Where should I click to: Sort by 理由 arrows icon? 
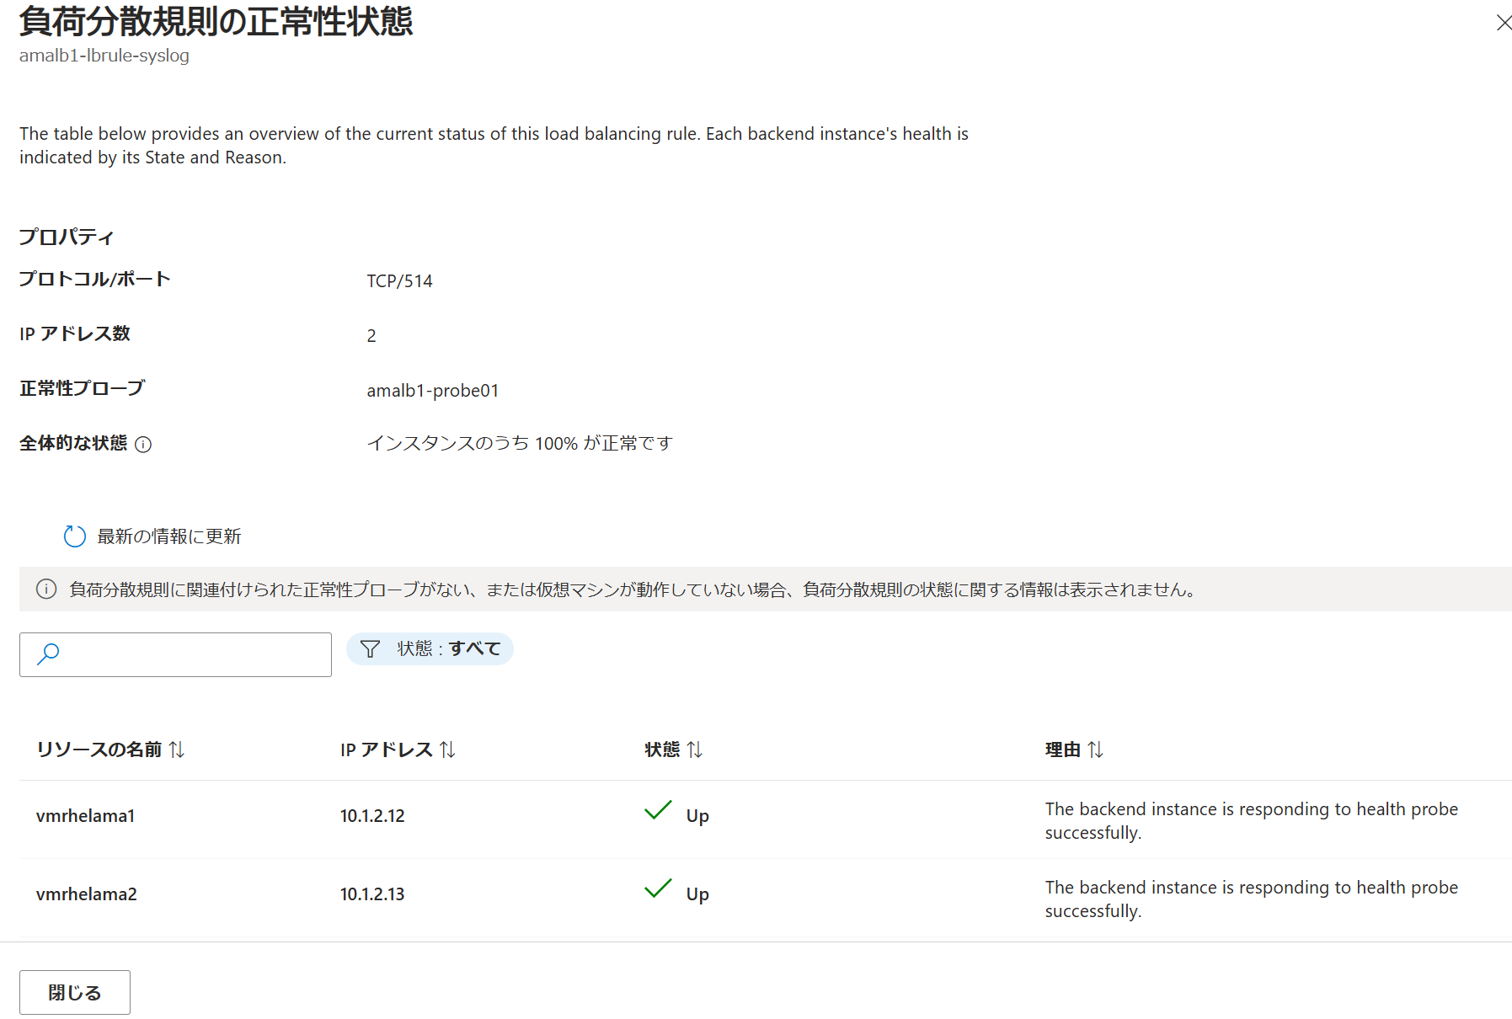1095,750
